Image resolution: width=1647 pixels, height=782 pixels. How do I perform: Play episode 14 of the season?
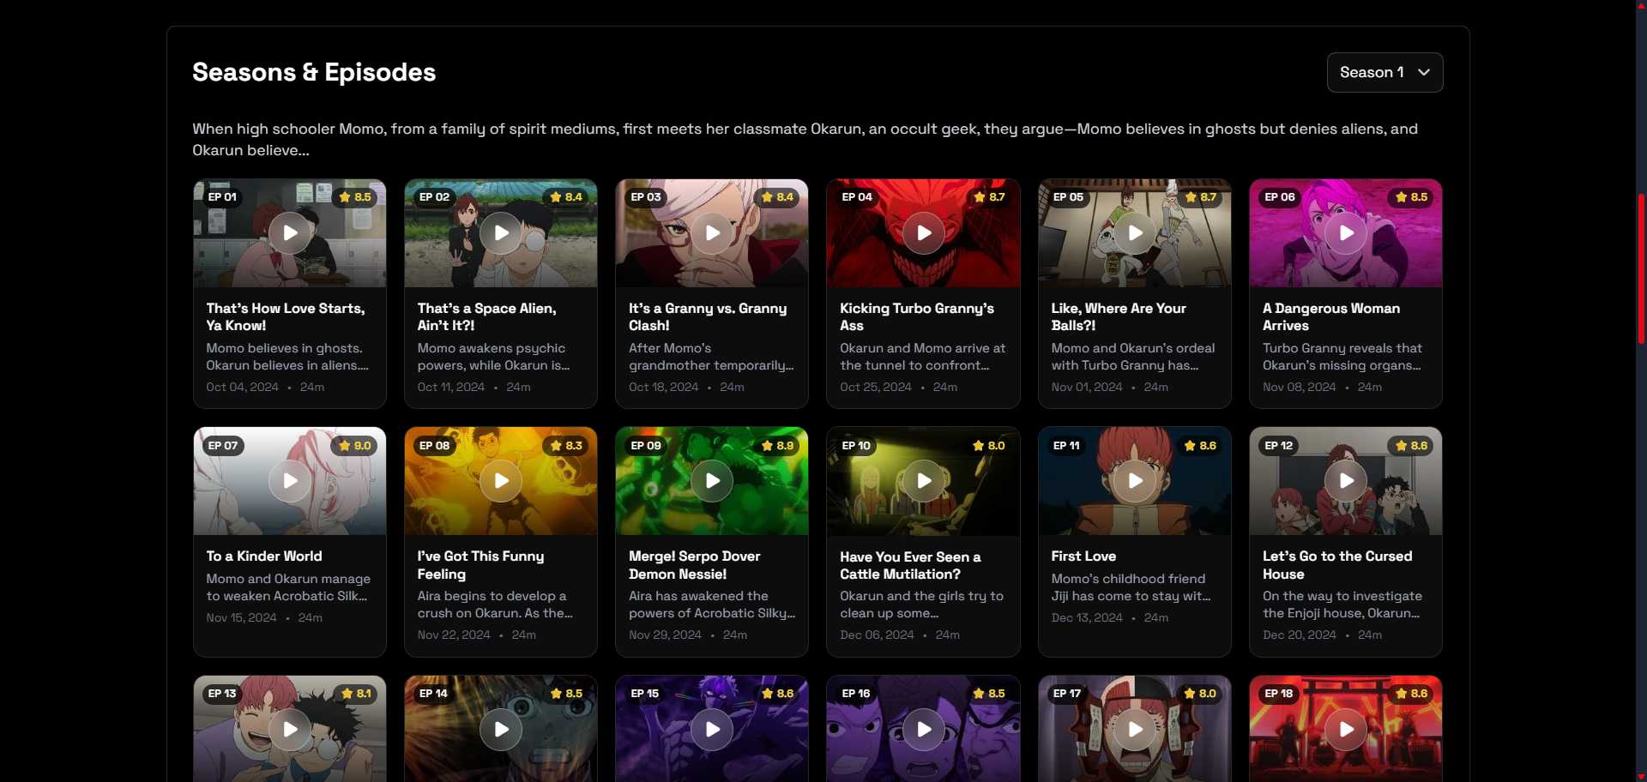coord(501,729)
